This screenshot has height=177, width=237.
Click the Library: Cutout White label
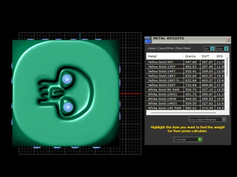[169, 48]
